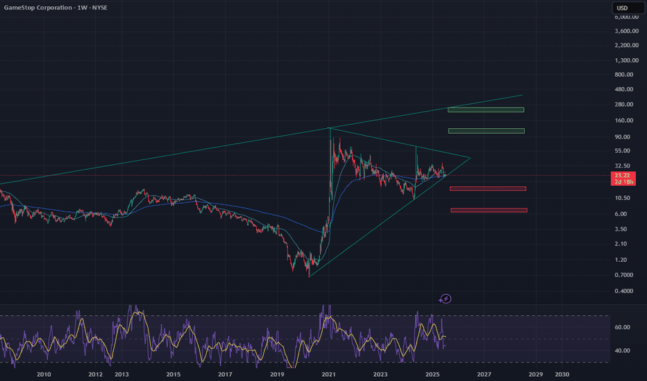Click the 2023 label on the time axis
647x381 pixels.
[380, 374]
